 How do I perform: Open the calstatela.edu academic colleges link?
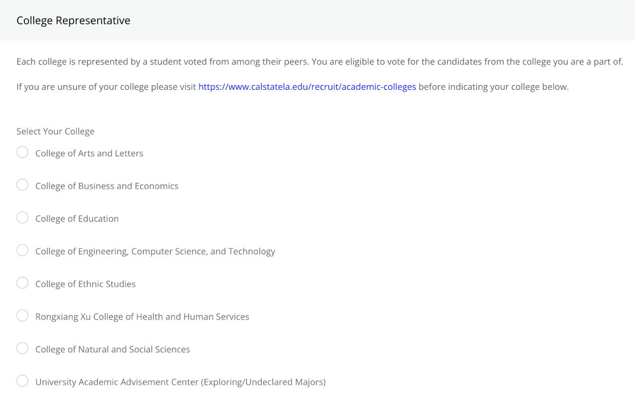(307, 86)
